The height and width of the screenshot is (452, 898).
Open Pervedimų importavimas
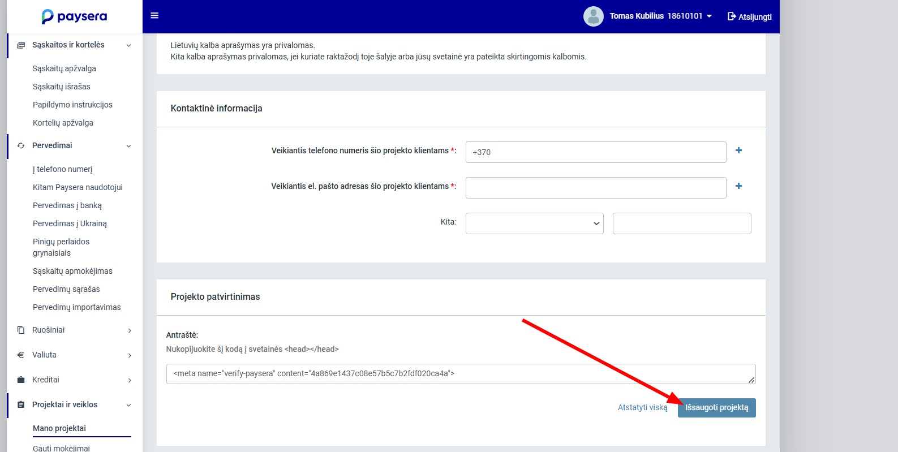(x=77, y=307)
